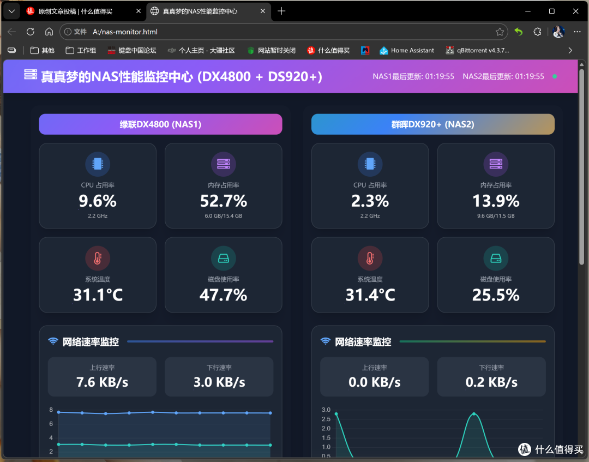The image size is (589, 462).
Task: Click NAS2 CPU chip icon
Action: point(370,164)
